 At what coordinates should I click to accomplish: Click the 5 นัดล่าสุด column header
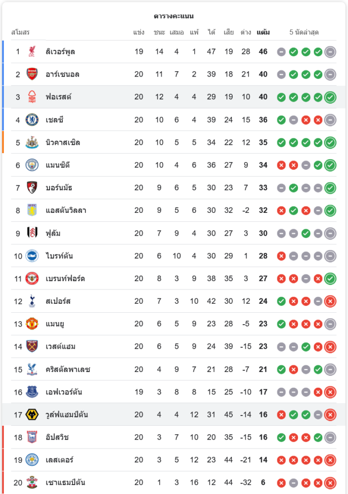(x=304, y=33)
